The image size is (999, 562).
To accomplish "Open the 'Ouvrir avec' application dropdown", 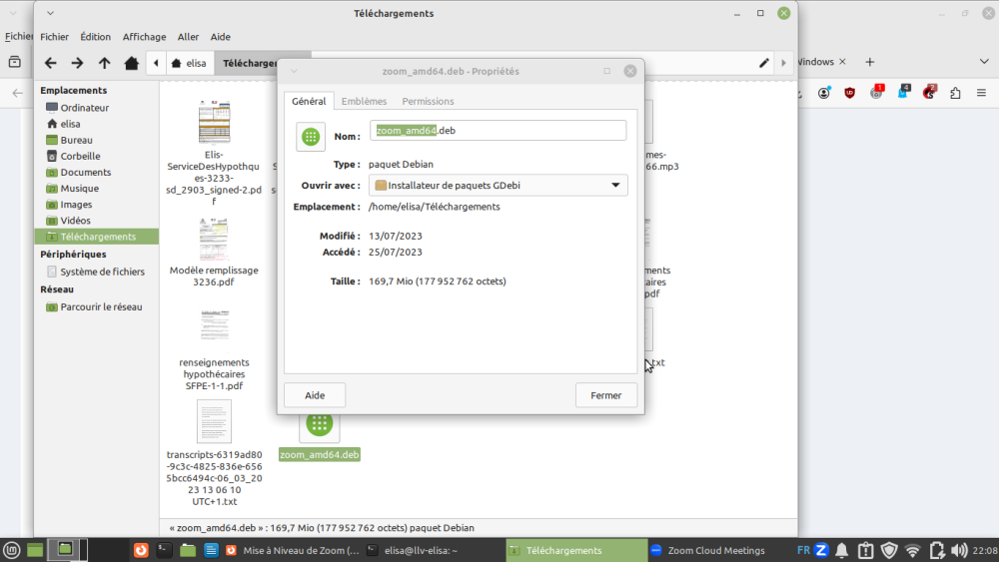I will pos(498,186).
